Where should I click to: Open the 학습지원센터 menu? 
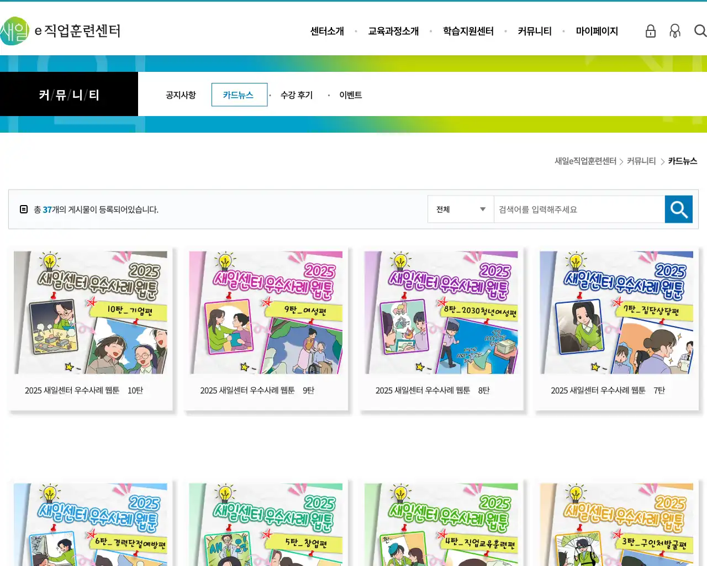[x=468, y=32]
